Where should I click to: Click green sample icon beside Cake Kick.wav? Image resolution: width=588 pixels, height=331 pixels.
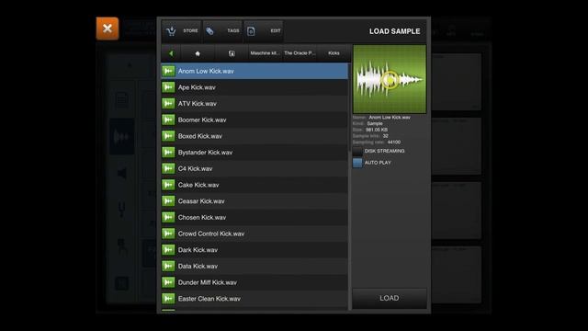(x=168, y=185)
